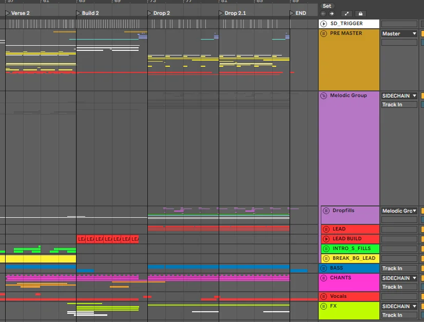Click the INTRO_S_FILLS routing field
Image resolution: width=424 pixels, height=322 pixels.
(399, 249)
